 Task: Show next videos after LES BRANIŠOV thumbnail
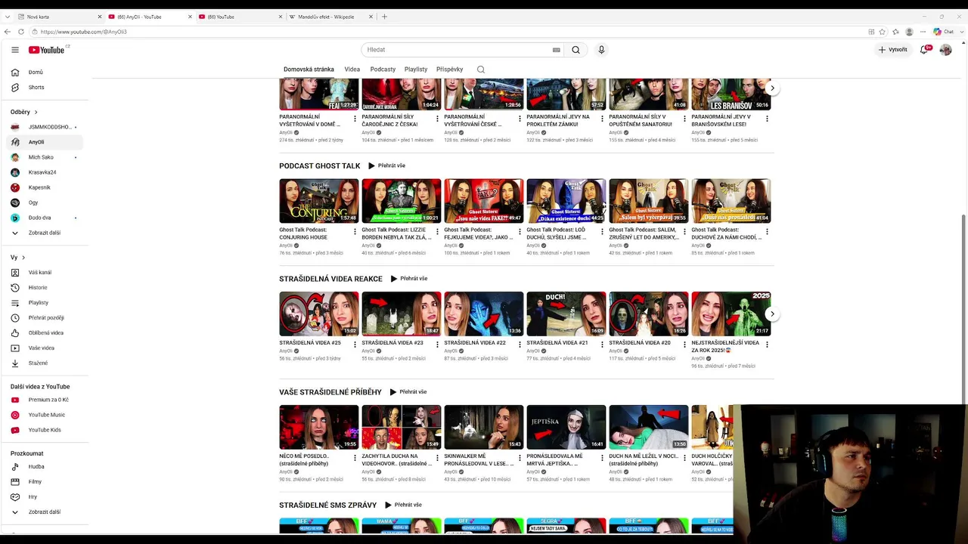[x=772, y=88]
